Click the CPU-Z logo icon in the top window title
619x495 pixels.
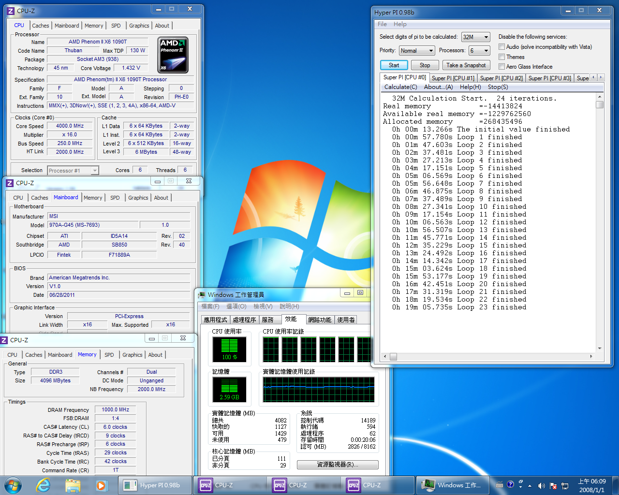(x=11, y=11)
